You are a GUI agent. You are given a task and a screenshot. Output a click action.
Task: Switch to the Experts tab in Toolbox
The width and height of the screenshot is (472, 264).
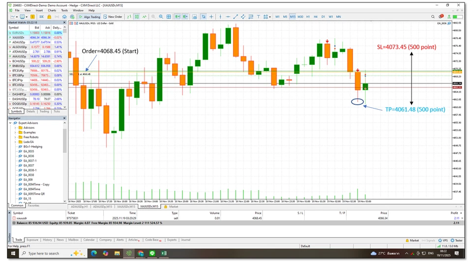[x=172, y=240]
